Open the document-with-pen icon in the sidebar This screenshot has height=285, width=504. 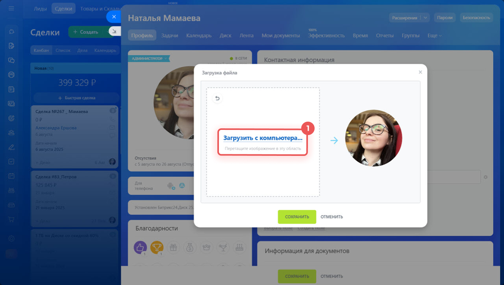[x=11, y=46]
